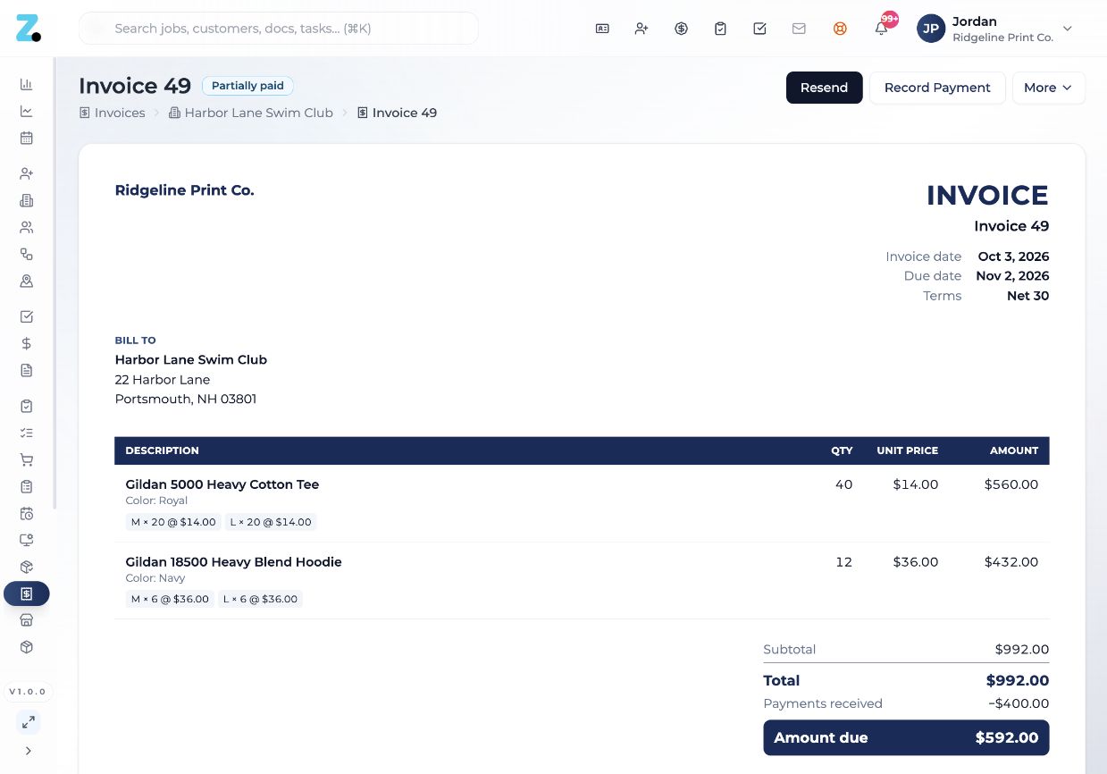Open the checklist icon in sidebar

pyautogui.click(x=27, y=433)
